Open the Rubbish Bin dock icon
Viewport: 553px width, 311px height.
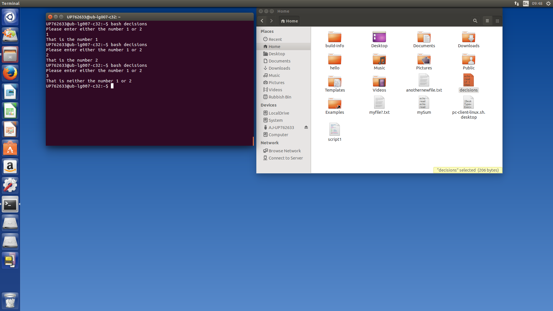click(x=10, y=301)
